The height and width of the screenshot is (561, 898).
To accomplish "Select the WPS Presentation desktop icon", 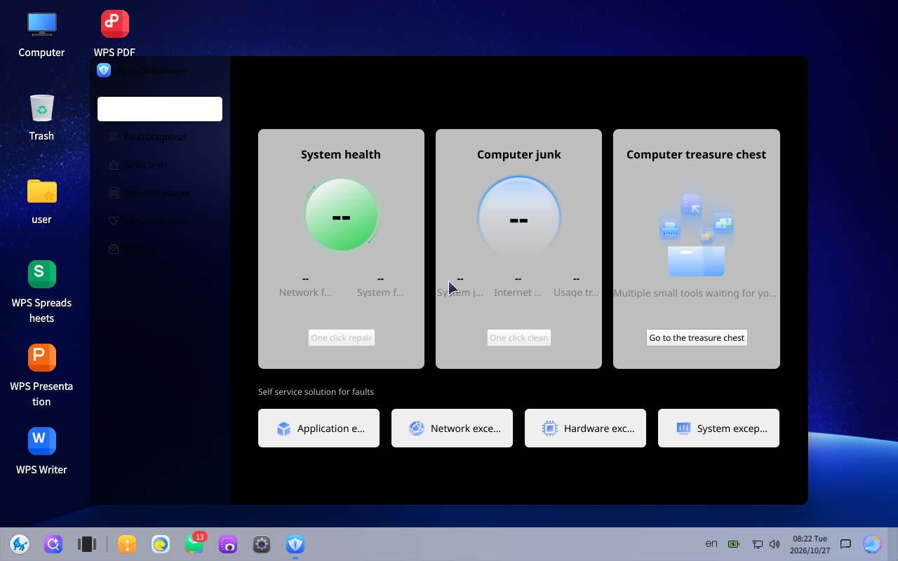I will click(41, 376).
